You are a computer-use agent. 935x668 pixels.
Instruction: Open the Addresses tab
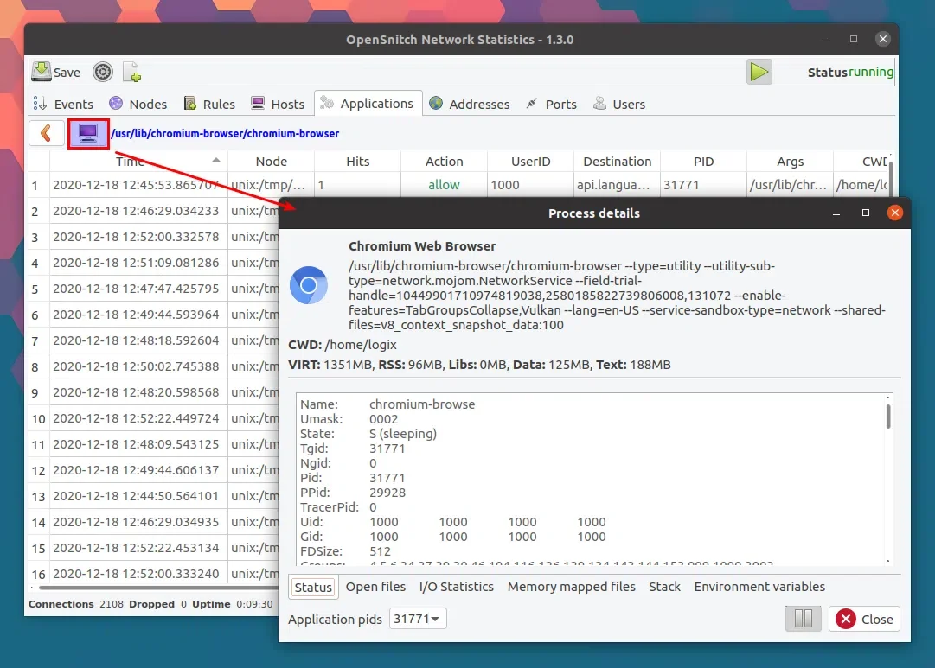pyautogui.click(x=470, y=104)
